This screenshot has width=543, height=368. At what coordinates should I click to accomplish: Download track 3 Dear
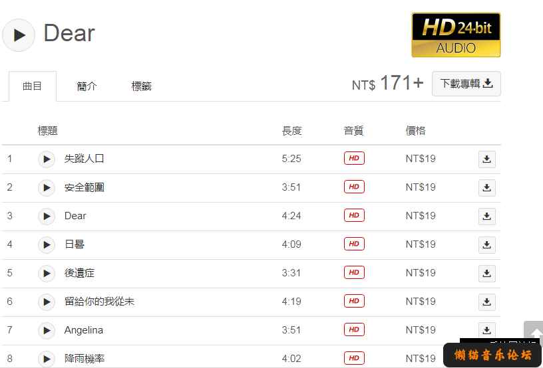pos(487,217)
